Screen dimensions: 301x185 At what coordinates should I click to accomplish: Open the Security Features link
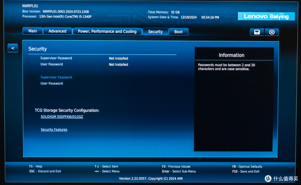[54, 130]
